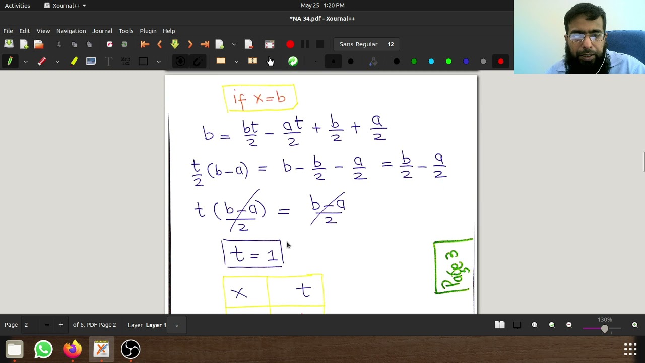The image size is (645, 363).
Task: Expand the shape tool dropdown
Action: pos(159,62)
